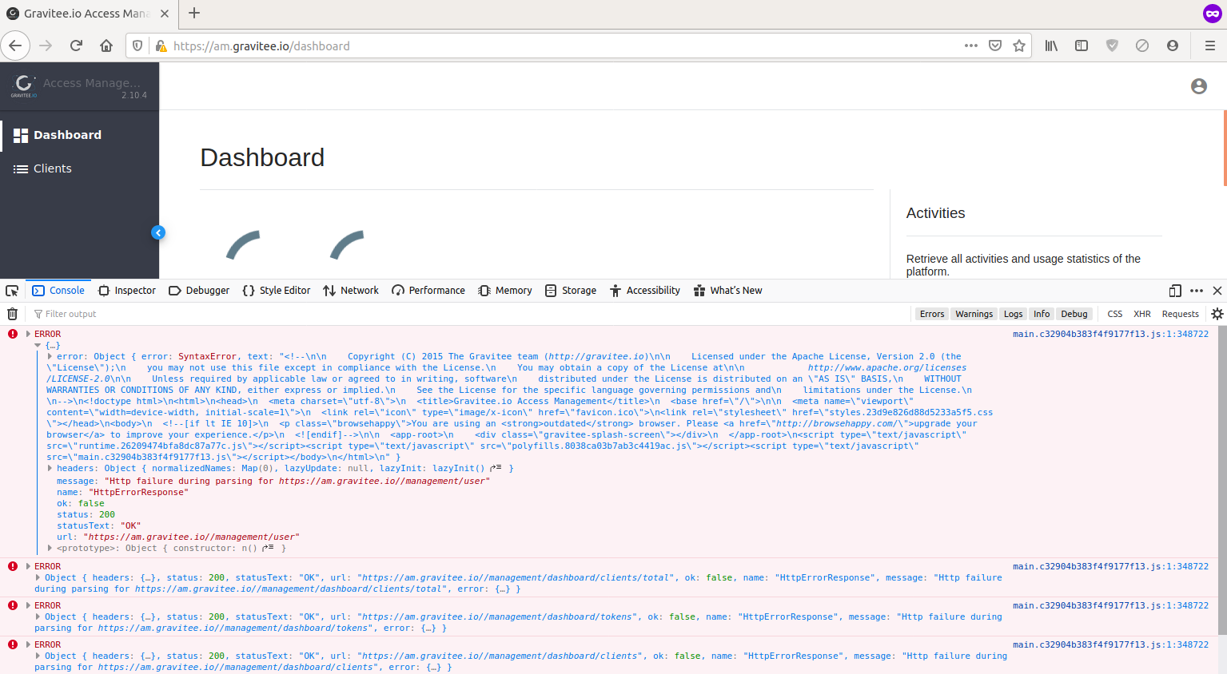Open devtools settings with the gear icon
Viewport: 1227px width, 674px height.
[1217, 313]
